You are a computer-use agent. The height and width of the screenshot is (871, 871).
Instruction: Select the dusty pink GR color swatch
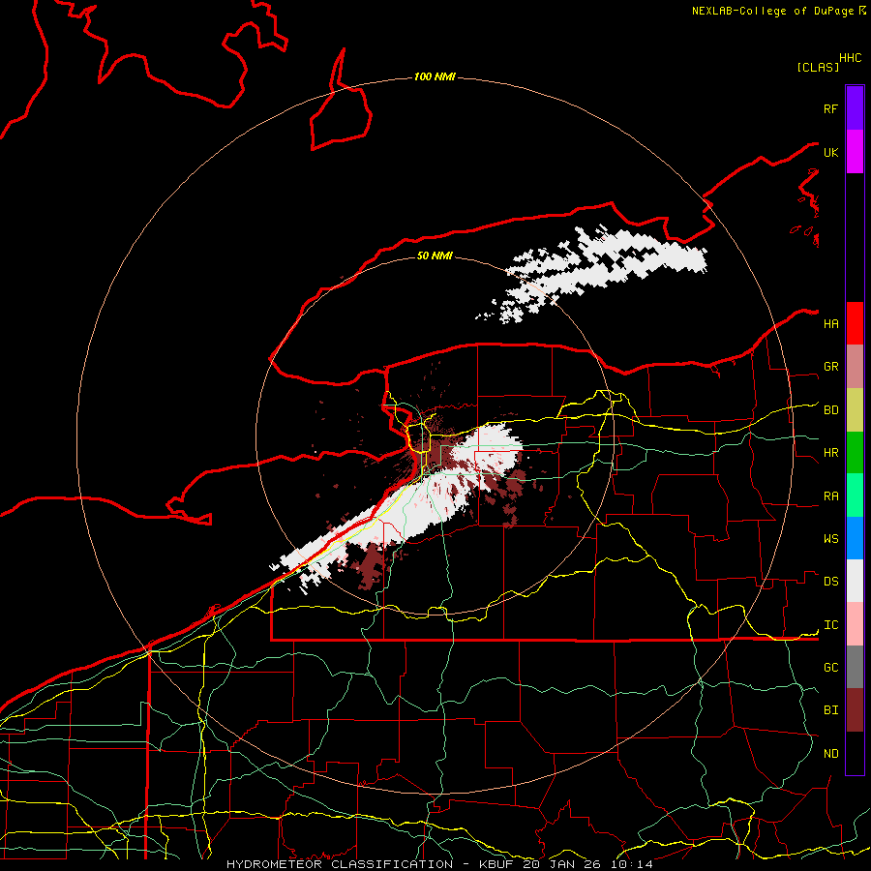855,366
